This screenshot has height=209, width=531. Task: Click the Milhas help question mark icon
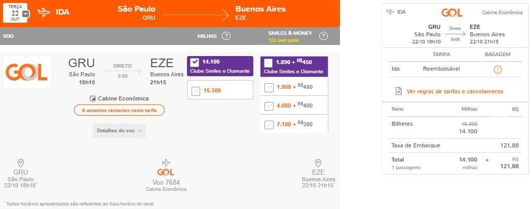point(226,36)
